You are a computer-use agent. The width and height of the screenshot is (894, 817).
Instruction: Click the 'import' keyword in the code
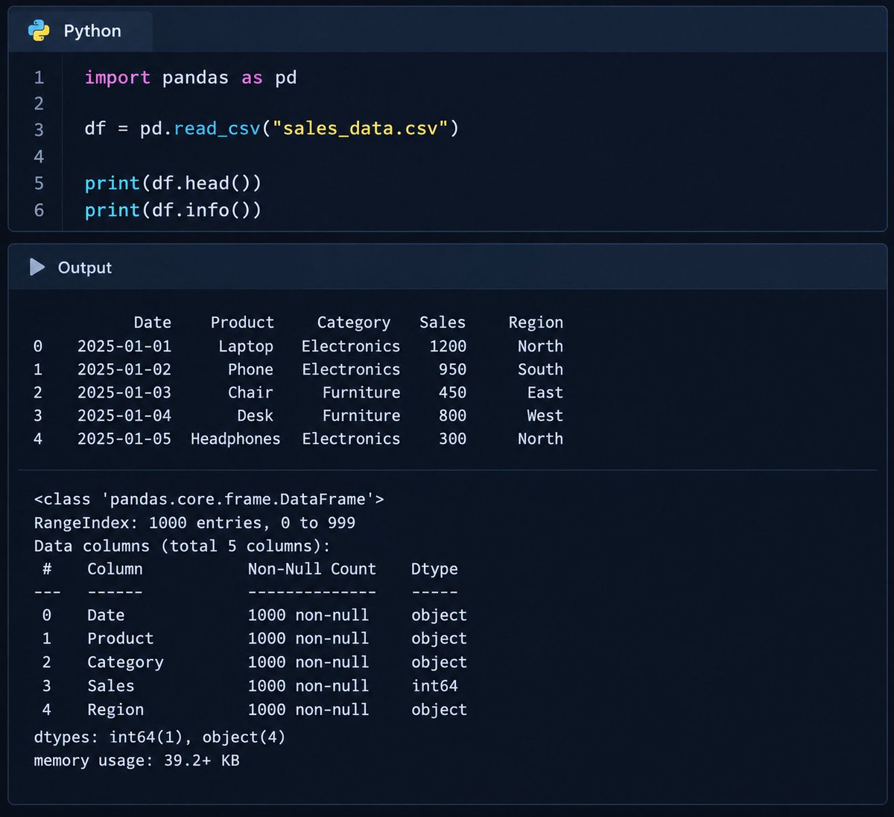point(118,77)
